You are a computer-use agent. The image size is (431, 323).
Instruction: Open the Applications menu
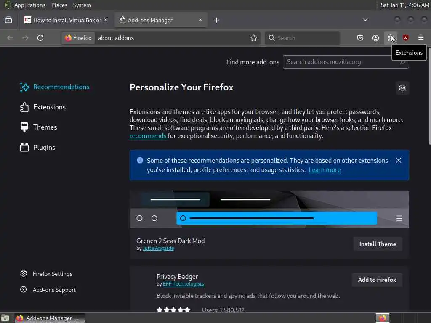pos(30,5)
